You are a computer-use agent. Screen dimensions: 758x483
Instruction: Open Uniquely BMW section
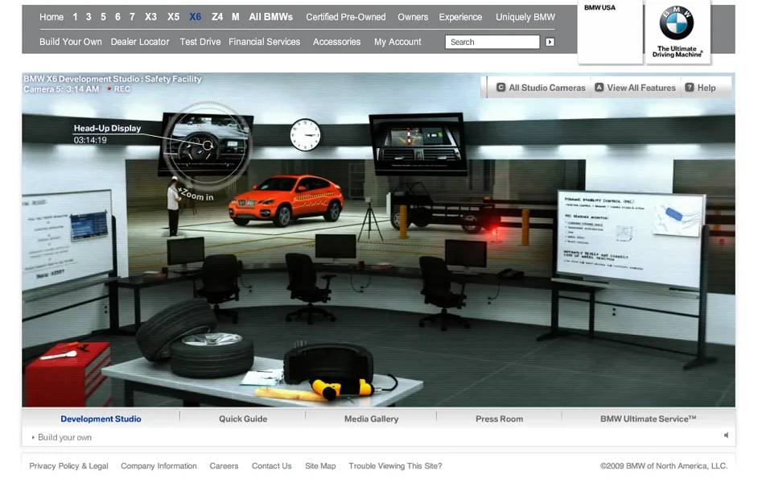(525, 17)
